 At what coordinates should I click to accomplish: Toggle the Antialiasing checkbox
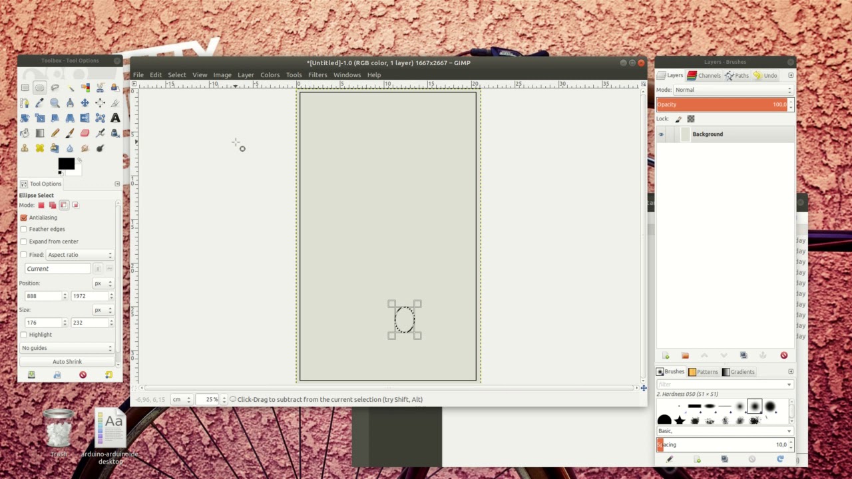point(24,218)
